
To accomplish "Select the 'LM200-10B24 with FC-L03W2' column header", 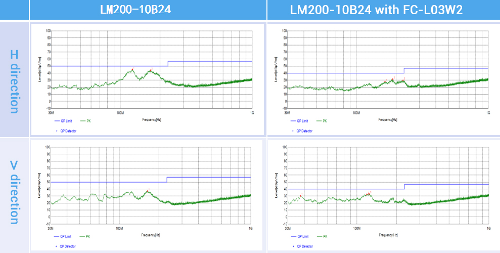I will pyautogui.click(x=376, y=10).
